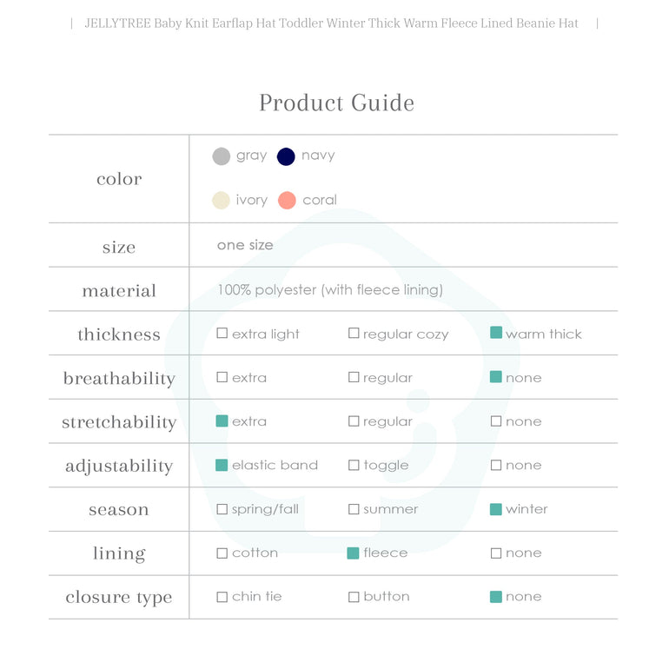The image size is (669, 669).
Task: Toggle the regular cozy thickness checkbox
Action: [x=354, y=334]
